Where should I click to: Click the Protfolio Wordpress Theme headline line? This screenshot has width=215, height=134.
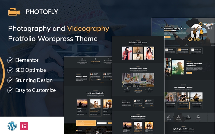click(x=53, y=39)
